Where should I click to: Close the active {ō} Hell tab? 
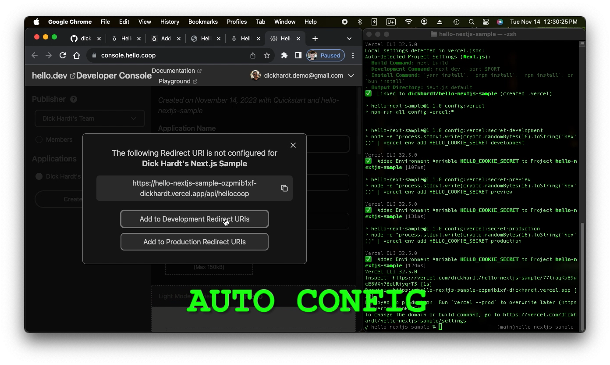pos(298,39)
